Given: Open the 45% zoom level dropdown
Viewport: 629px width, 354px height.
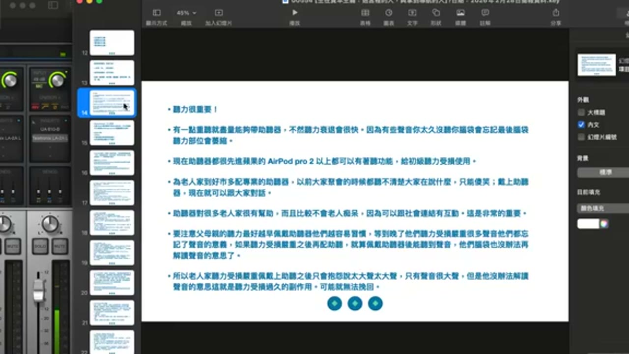Looking at the screenshot, I should pos(186,13).
